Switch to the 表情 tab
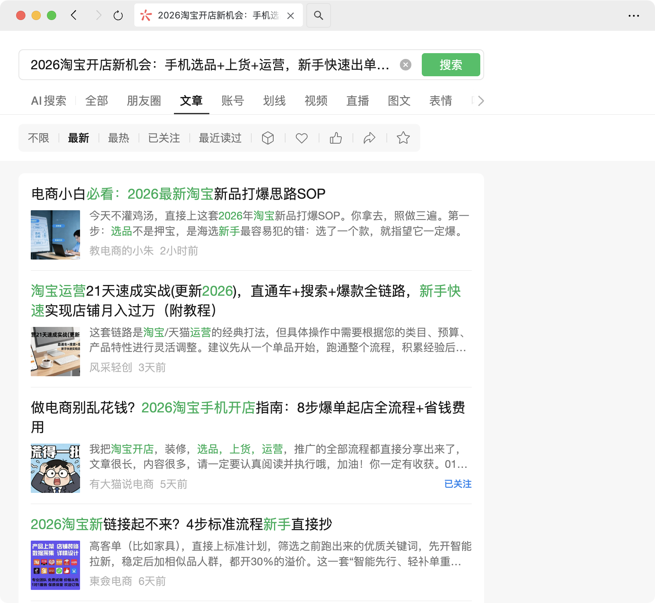655x603 pixels. (441, 101)
